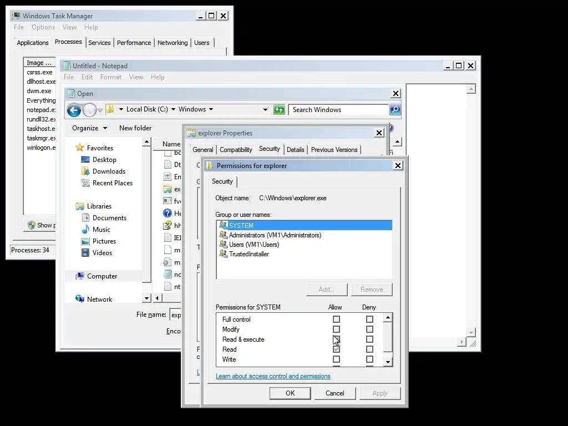Expand Windows breadcrumb arrow

211,109
